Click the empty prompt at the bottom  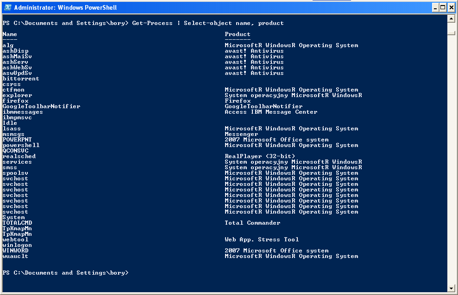tap(65, 273)
